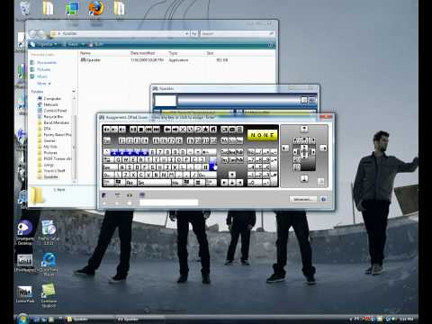The image size is (432, 324).
Task: Select the browser Back arrow key
Action: click(167, 130)
